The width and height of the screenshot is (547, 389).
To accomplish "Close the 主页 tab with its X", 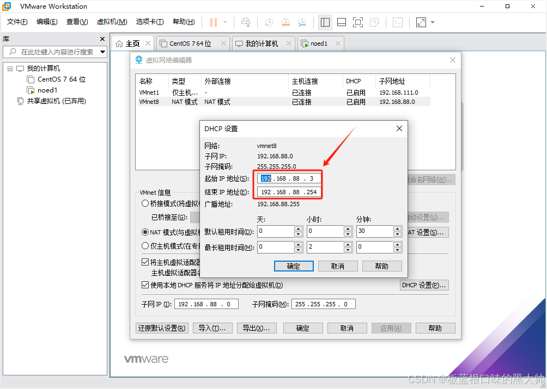I will 148,43.
